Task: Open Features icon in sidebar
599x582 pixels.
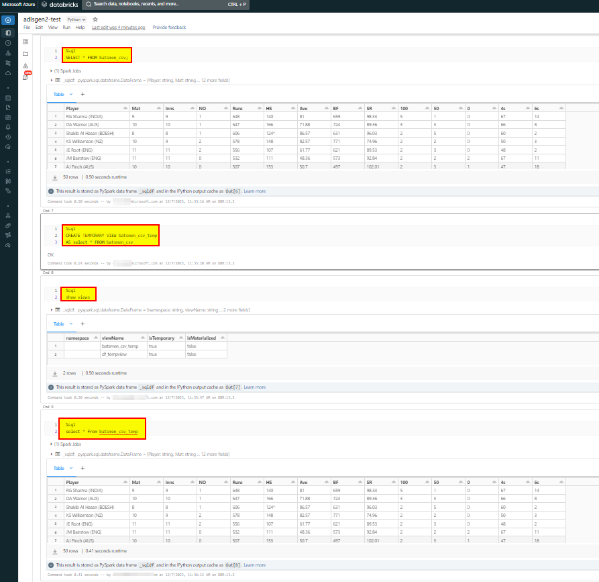Action: 8,226
